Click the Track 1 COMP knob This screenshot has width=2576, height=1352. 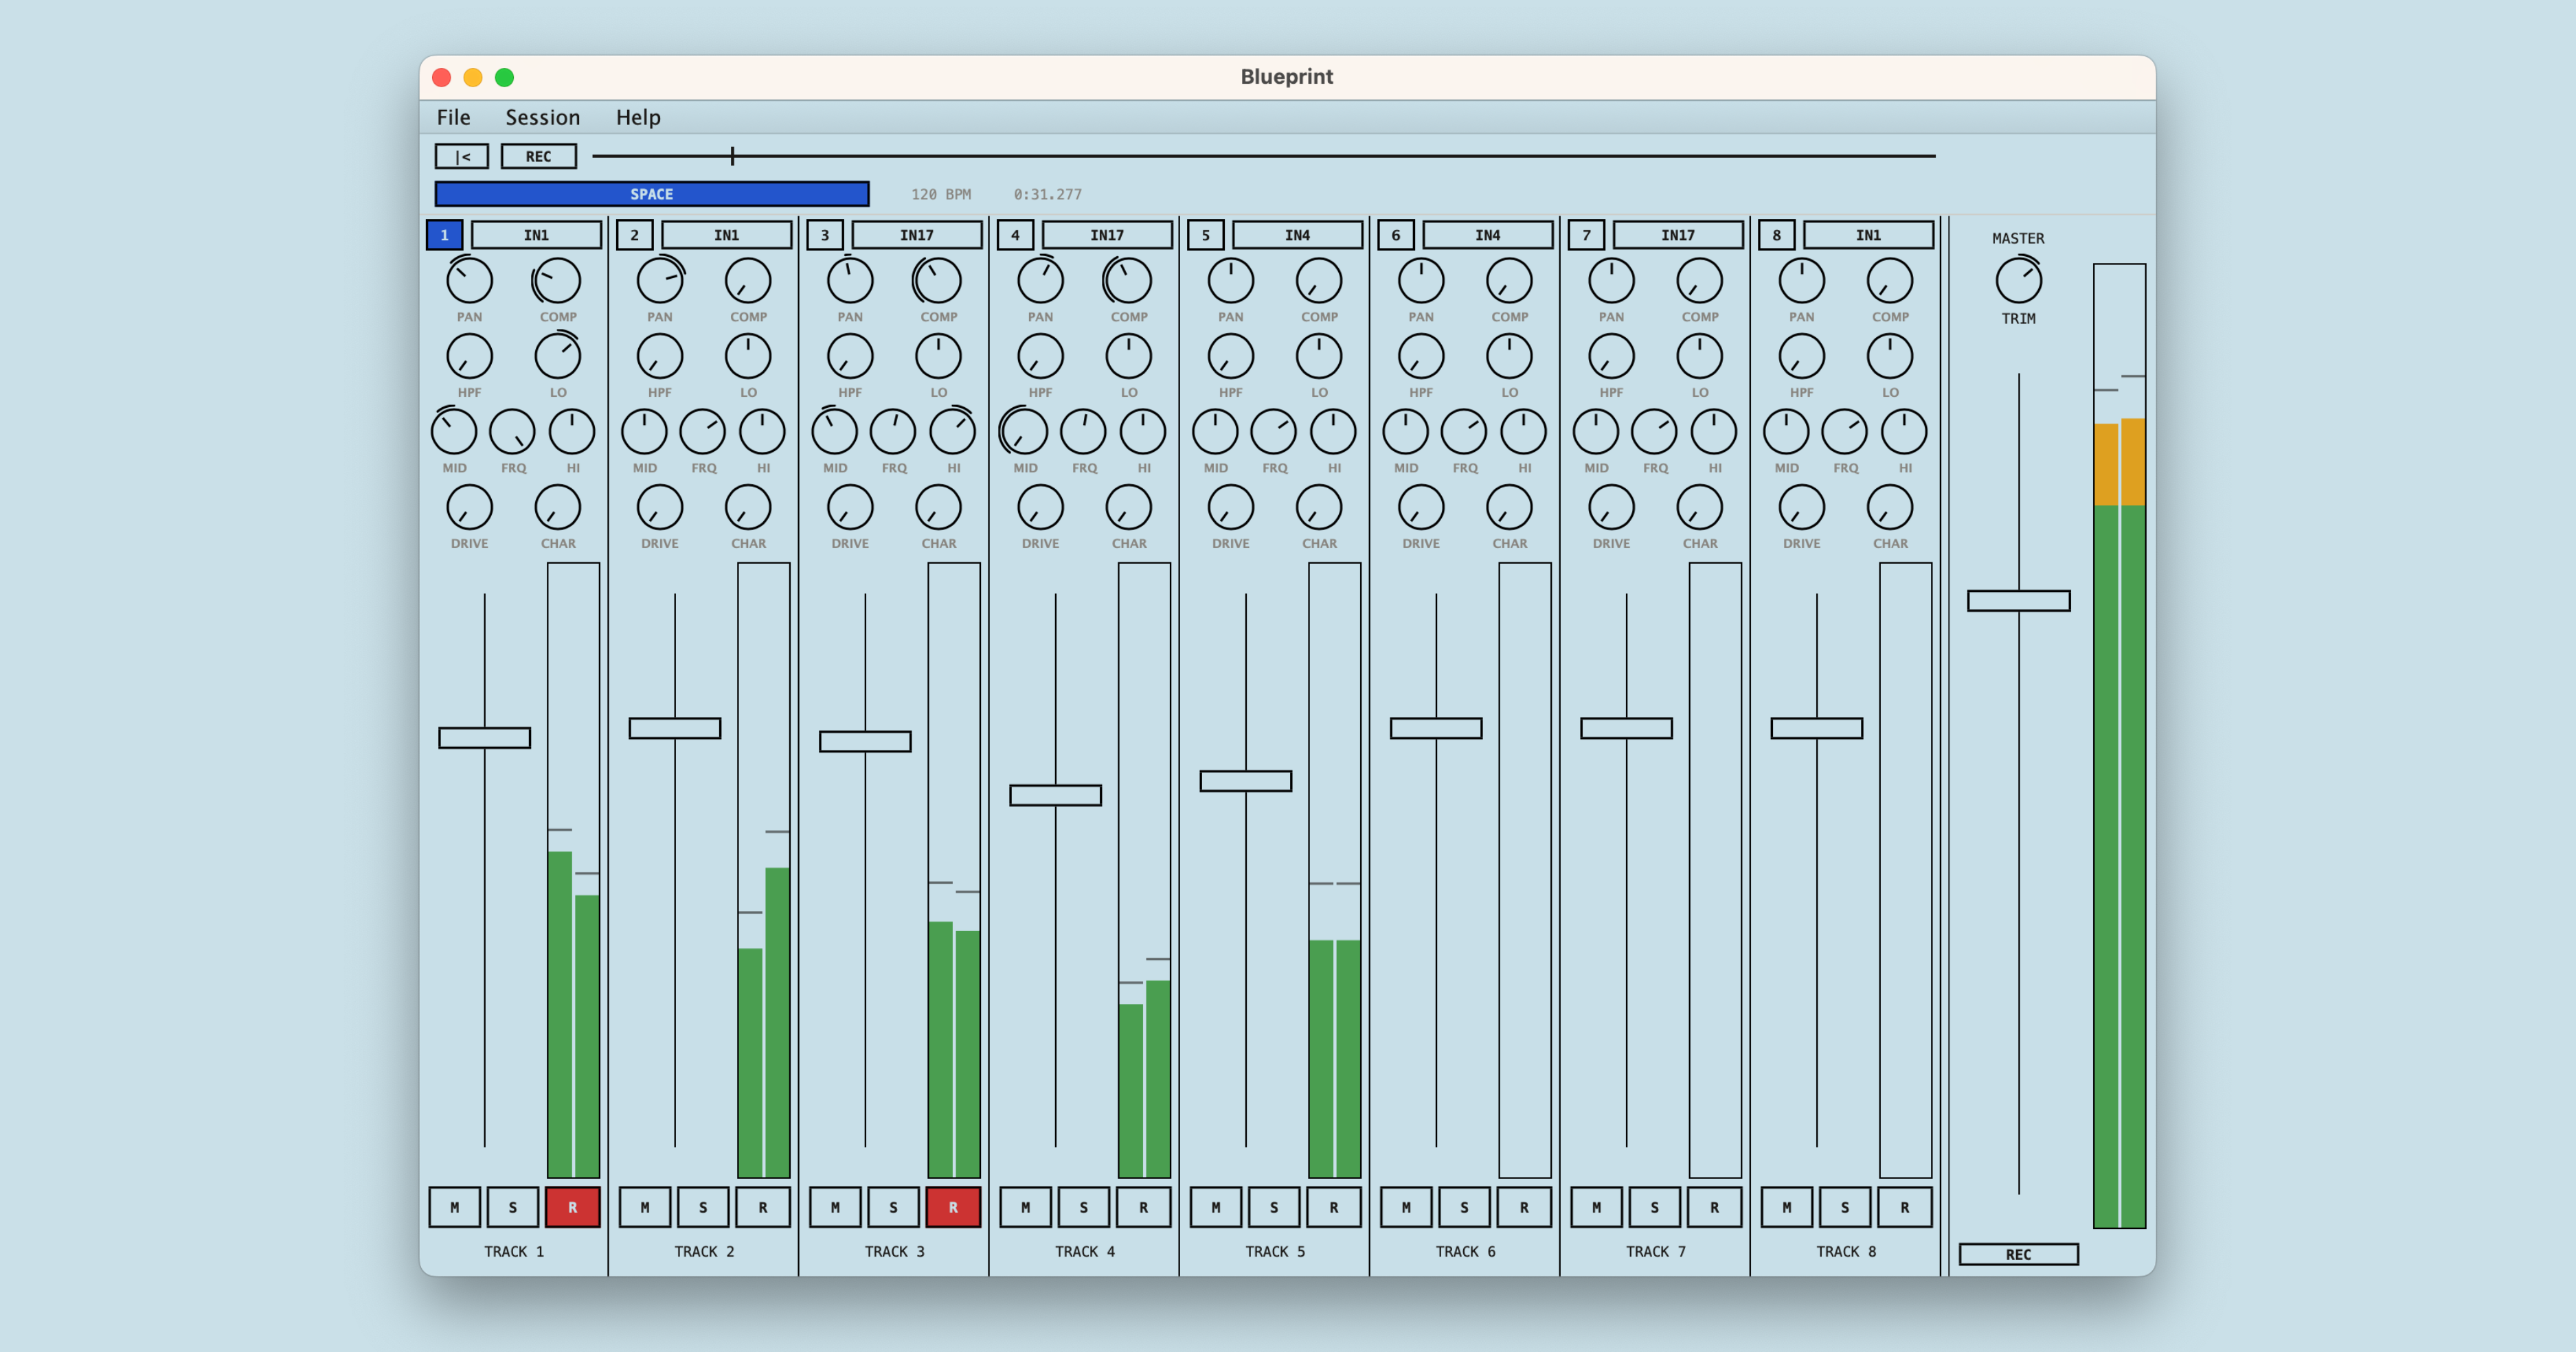[x=557, y=281]
